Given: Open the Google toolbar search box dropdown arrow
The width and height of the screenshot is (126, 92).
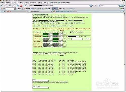Looking at the screenshot, I should 15,9.
